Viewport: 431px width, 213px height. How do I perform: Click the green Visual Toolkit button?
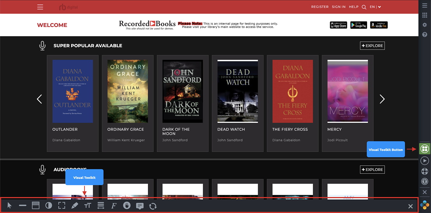(x=425, y=149)
